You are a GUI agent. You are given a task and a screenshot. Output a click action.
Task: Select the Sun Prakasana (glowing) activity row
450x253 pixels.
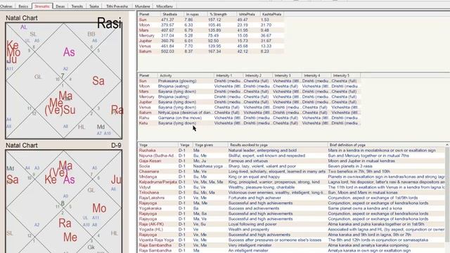[249, 81]
